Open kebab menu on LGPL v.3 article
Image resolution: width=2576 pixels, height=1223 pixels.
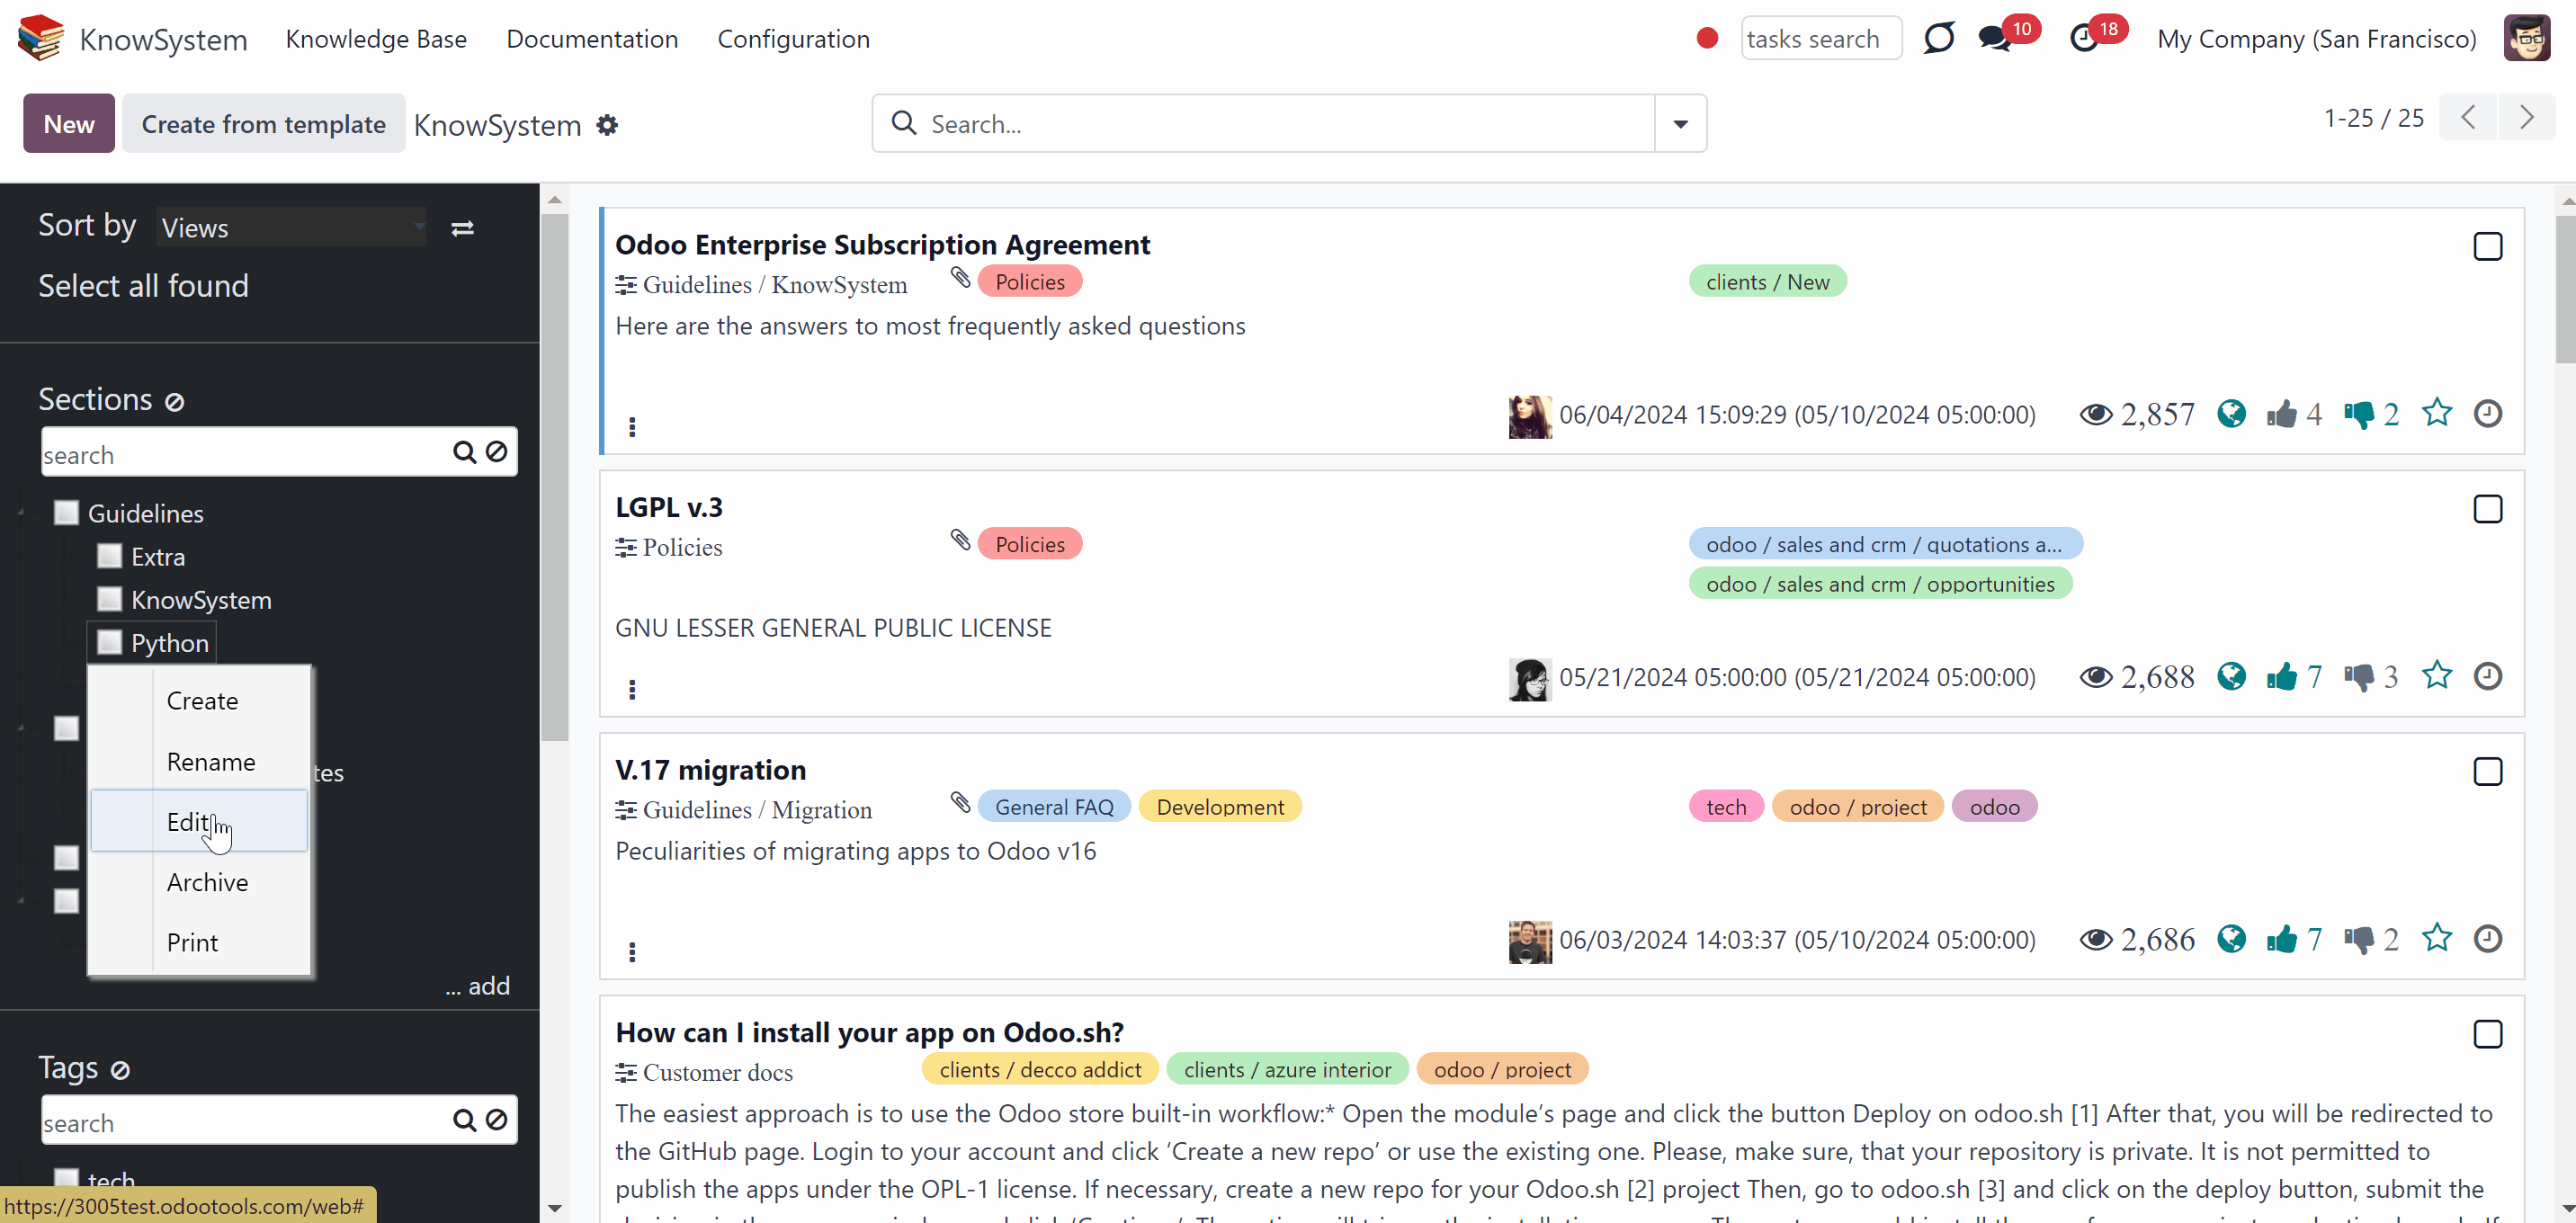tap(632, 689)
